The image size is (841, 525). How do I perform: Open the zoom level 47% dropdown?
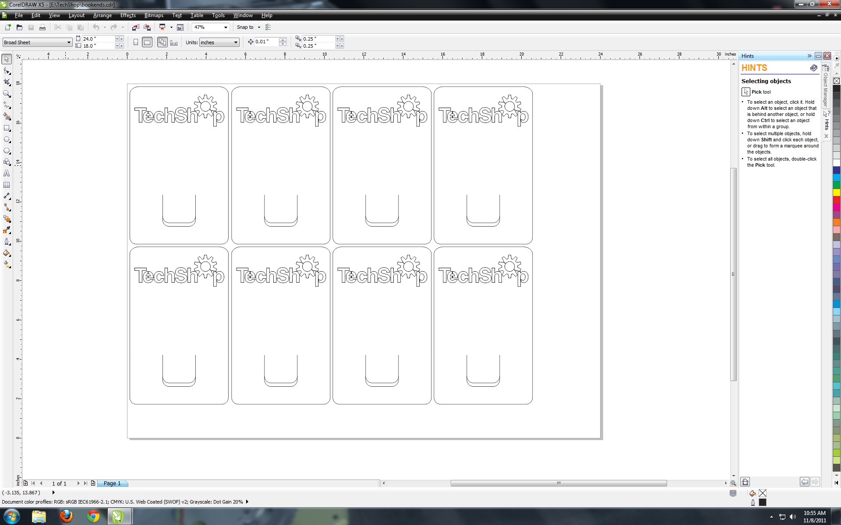tap(226, 27)
